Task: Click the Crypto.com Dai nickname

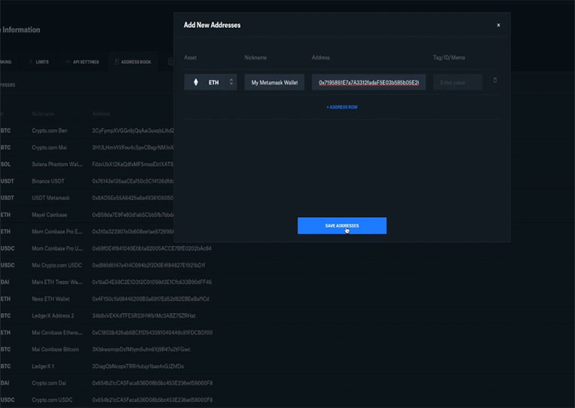Action: click(x=49, y=383)
